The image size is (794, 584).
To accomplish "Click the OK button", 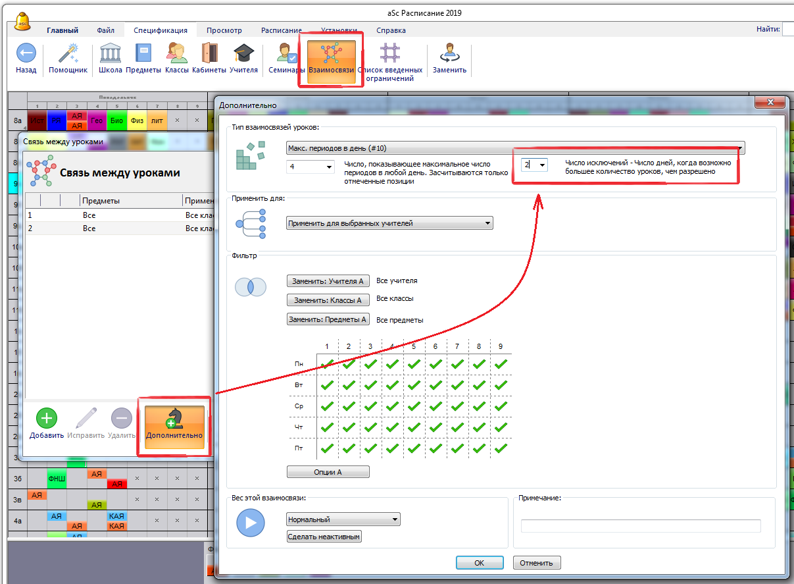I will (x=479, y=563).
